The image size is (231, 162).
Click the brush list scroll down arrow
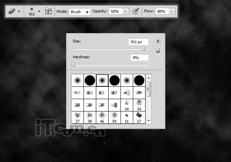click(149, 121)
